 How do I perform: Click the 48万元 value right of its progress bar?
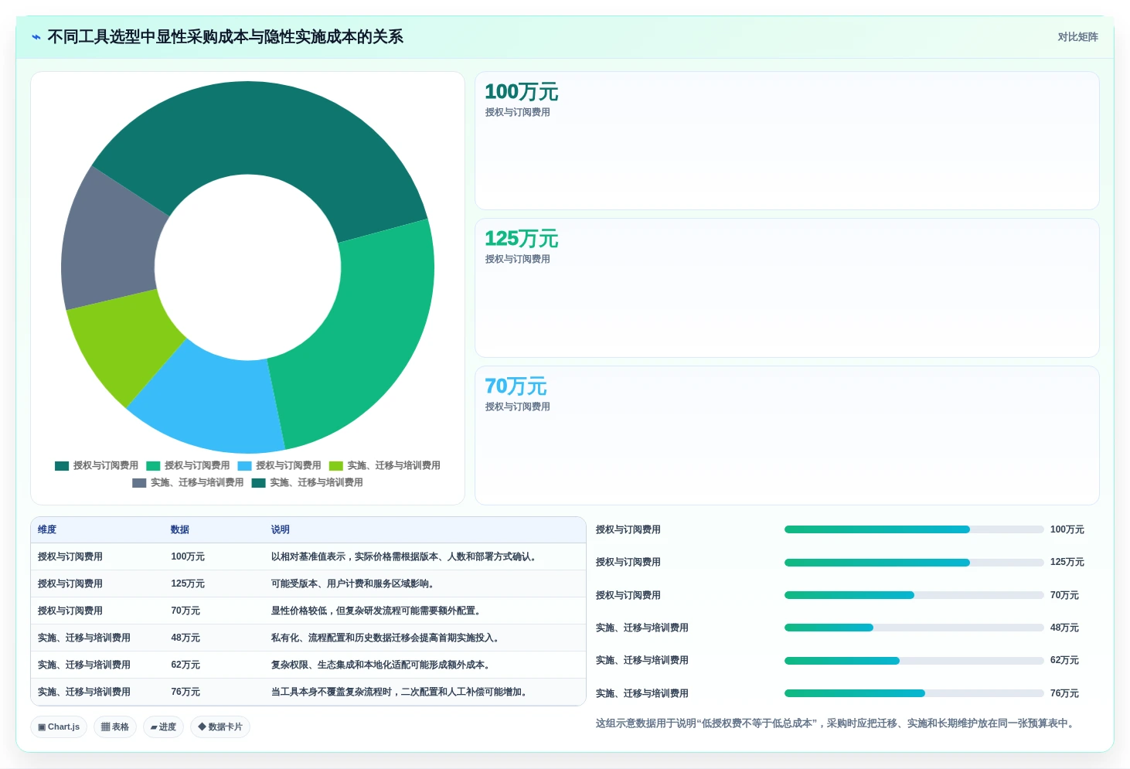pos(1064,628)
